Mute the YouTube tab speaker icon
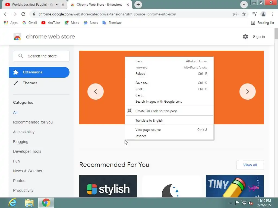Image resolution: width=278 pixels, height=208 pixels. [57, 5]
